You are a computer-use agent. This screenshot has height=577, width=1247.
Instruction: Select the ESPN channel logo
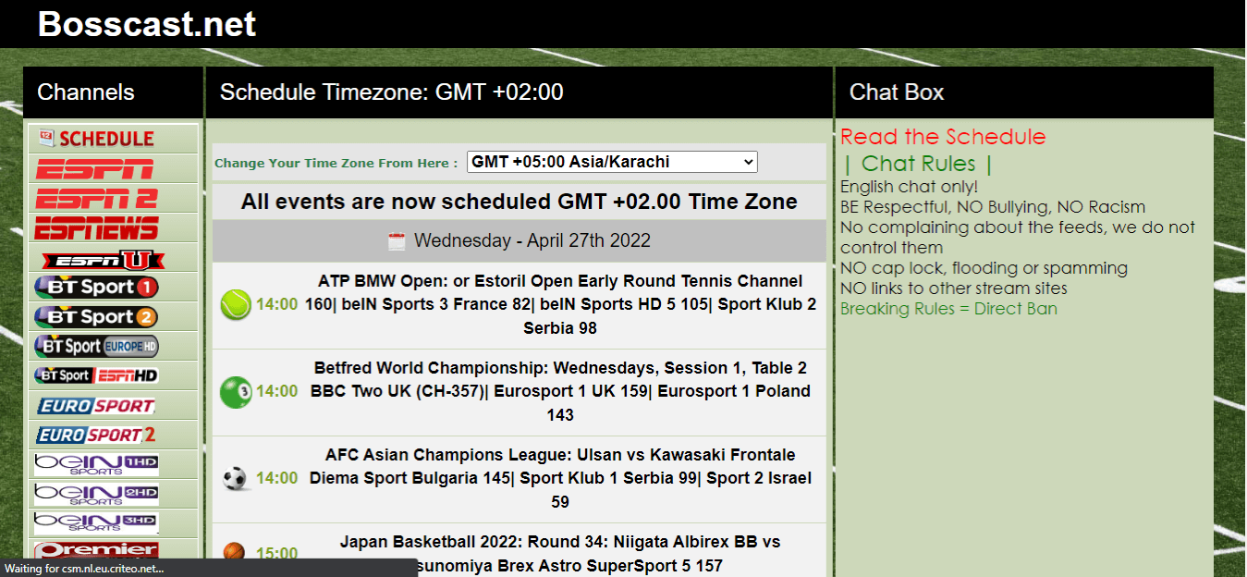tap(94, 169)
